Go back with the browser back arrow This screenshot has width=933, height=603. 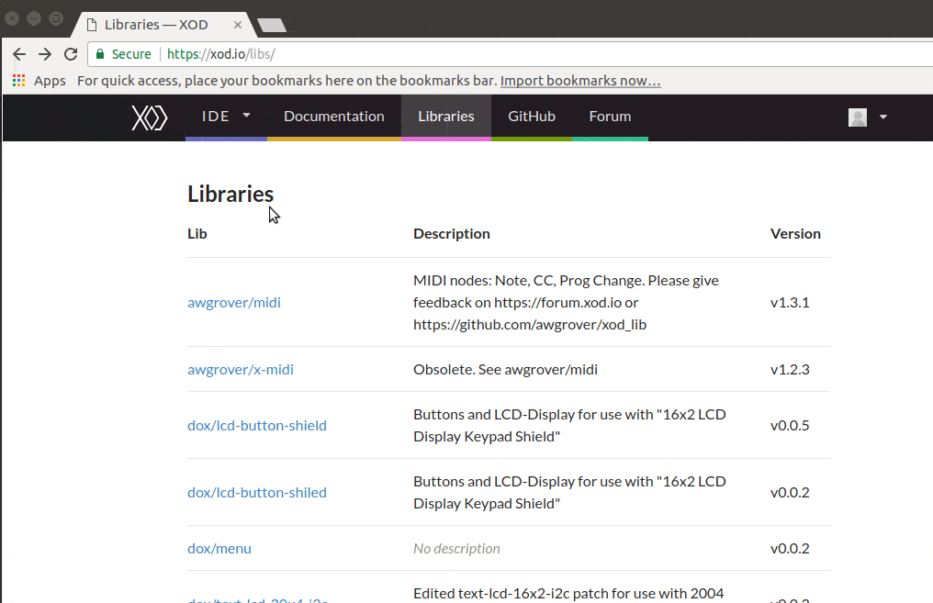coord(19,54)
